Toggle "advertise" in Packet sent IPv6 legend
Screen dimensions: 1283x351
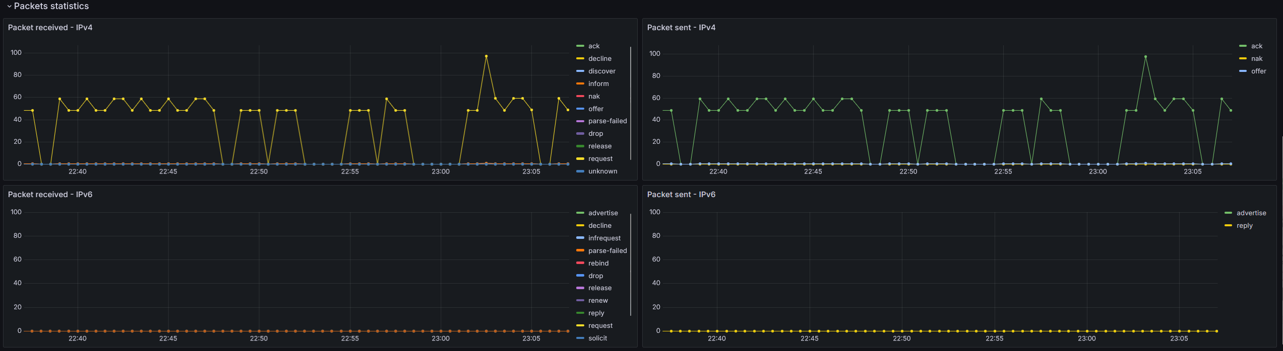(1251, 213)
